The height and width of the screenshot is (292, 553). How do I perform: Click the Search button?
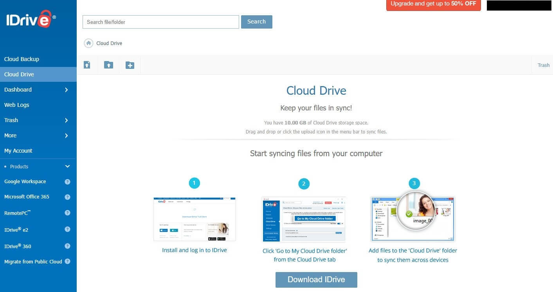pos(257,22)
